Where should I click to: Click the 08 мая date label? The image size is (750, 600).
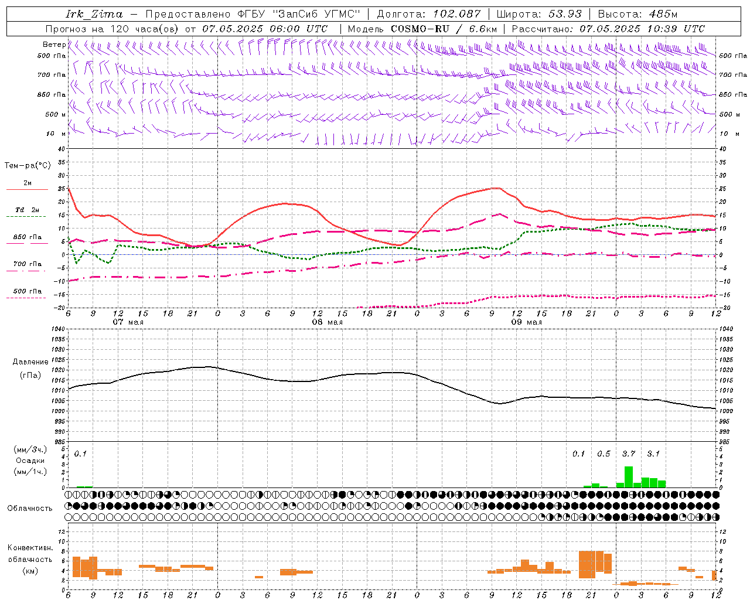pos(327,322)
